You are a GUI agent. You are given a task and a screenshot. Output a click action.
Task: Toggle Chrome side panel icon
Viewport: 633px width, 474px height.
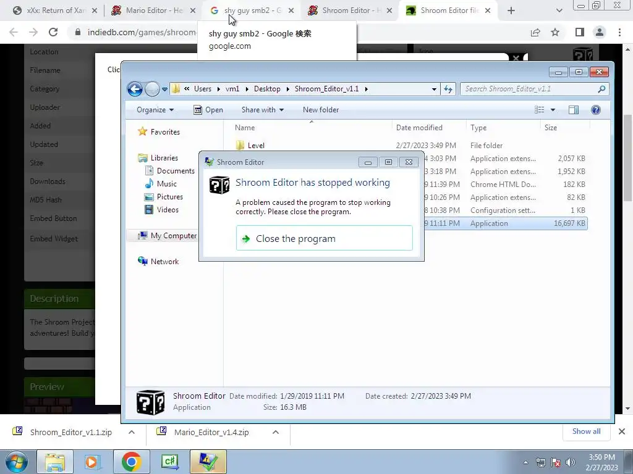(580, 32)
